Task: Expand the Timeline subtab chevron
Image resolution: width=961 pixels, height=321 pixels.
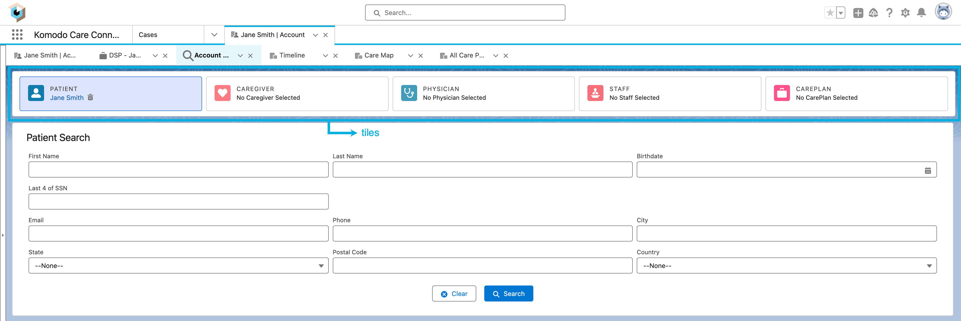Action: click(x=325, y=55)
